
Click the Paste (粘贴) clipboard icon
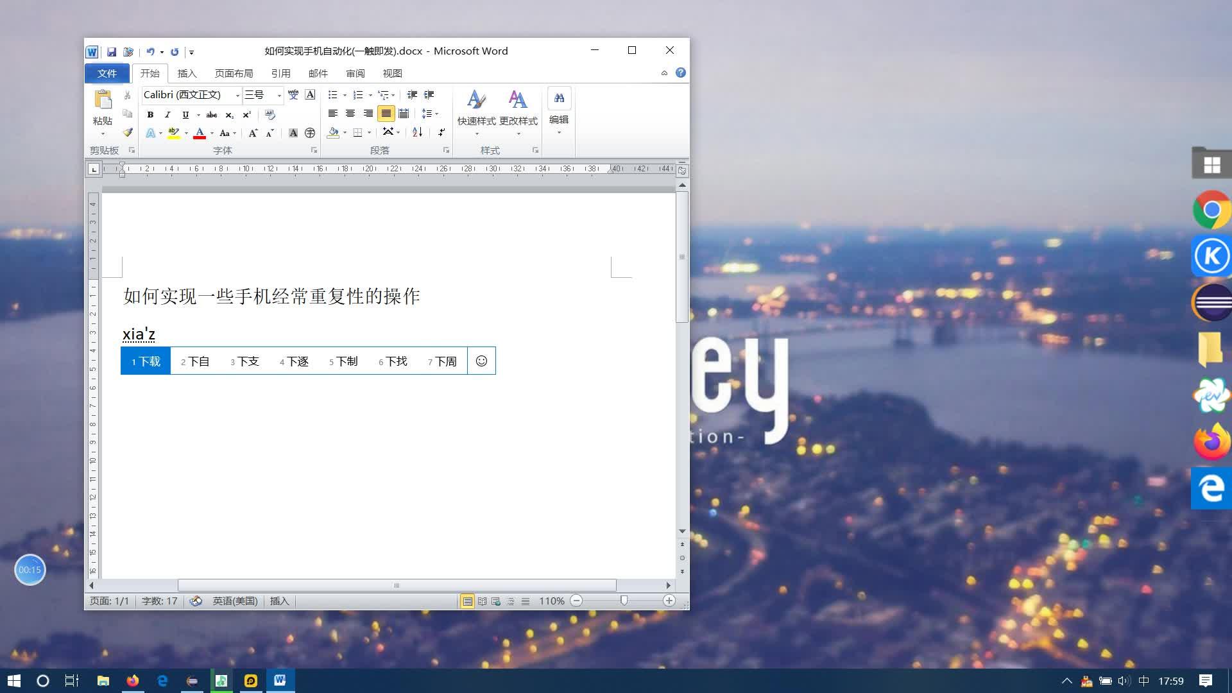tap(103, 100)
